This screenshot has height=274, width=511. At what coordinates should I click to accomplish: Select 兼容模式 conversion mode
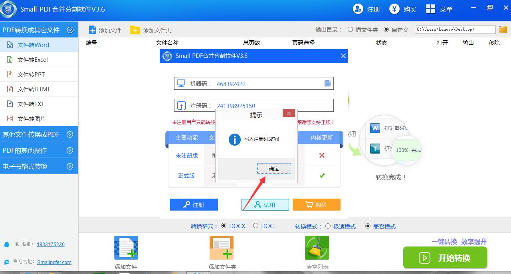(380, 227)
